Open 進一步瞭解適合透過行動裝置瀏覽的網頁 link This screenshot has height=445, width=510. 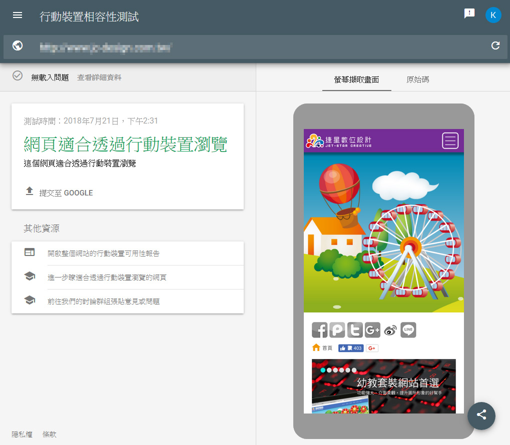pyautogui.click(x=107, y=277)
